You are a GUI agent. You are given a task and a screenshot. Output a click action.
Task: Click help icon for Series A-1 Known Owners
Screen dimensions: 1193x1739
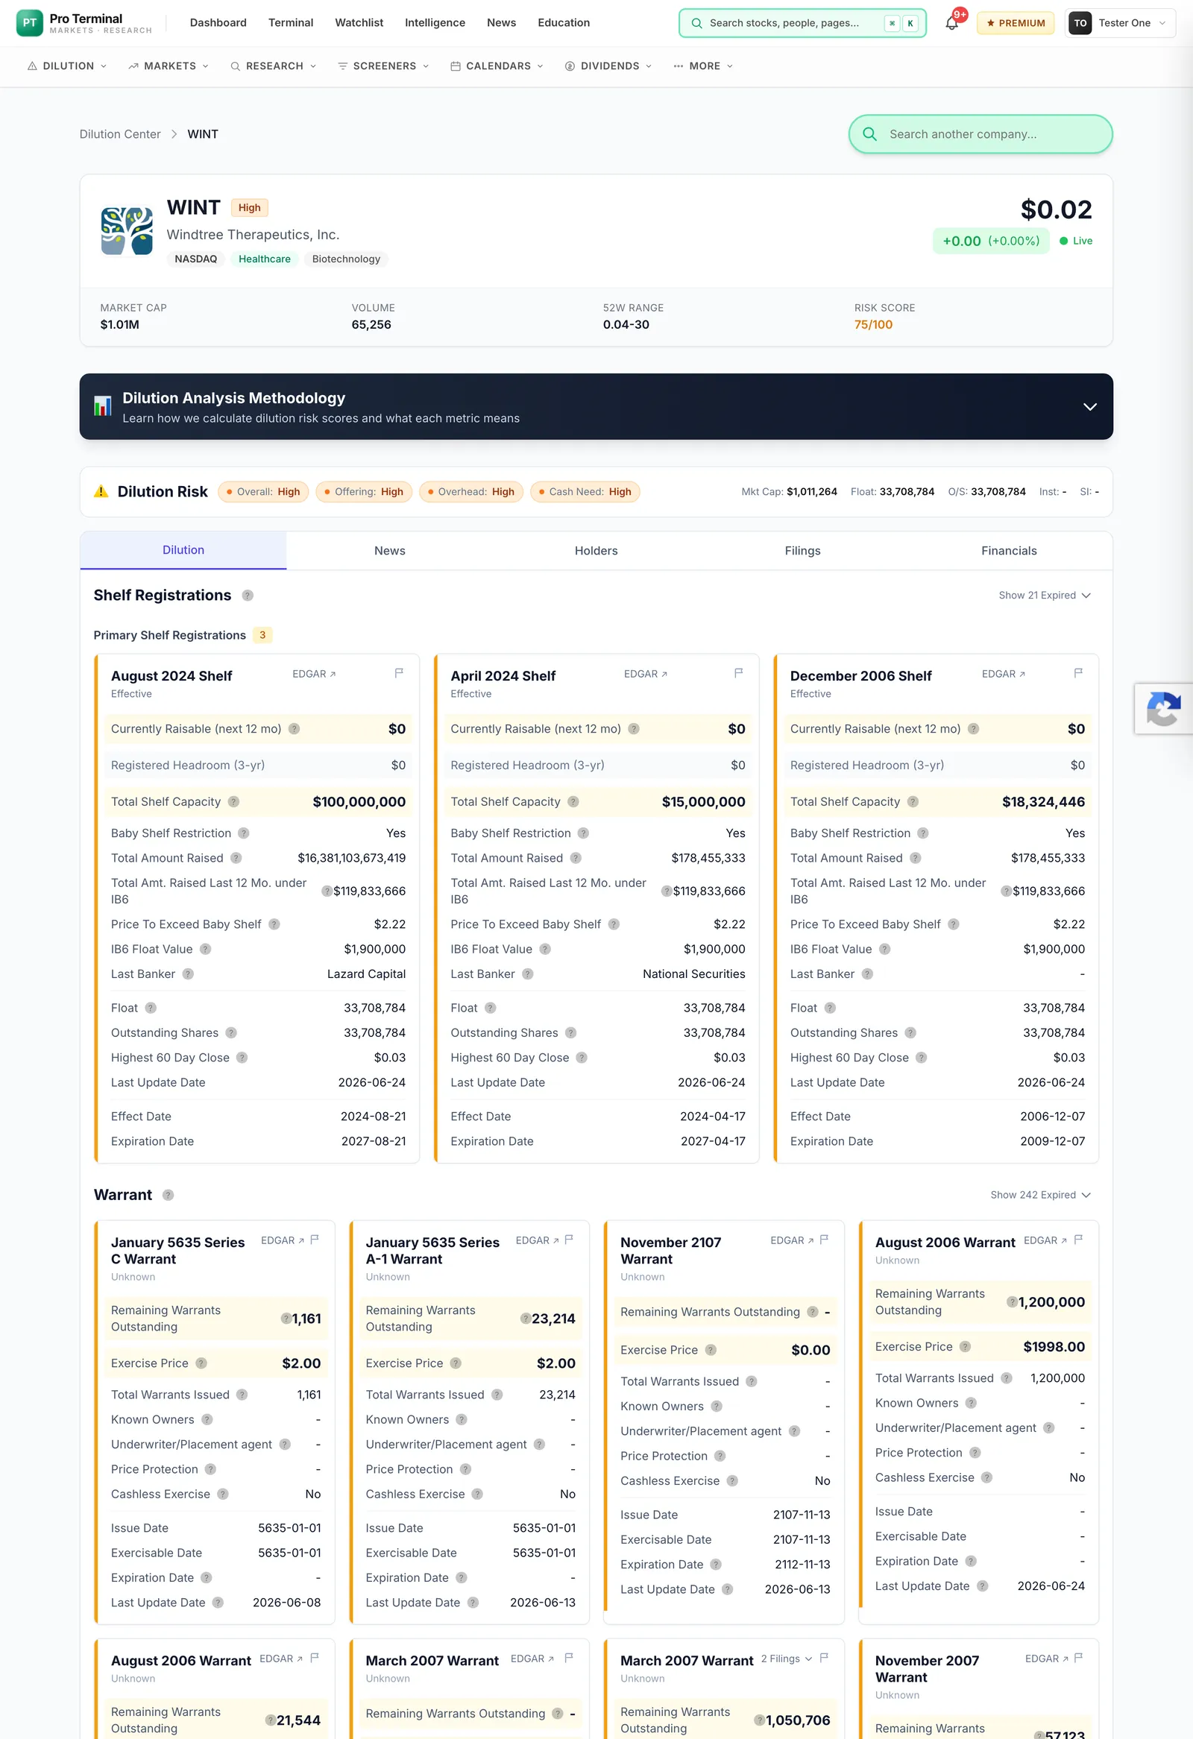click(x=462, y=1419)
